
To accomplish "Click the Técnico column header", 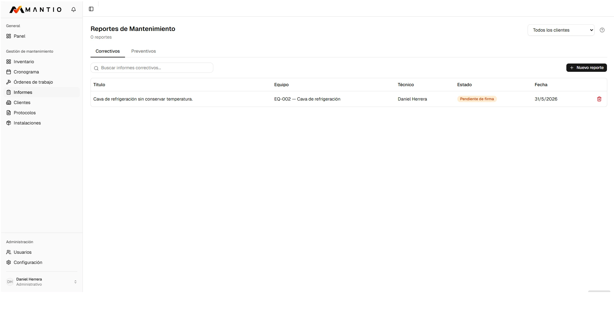I will 406,85.
